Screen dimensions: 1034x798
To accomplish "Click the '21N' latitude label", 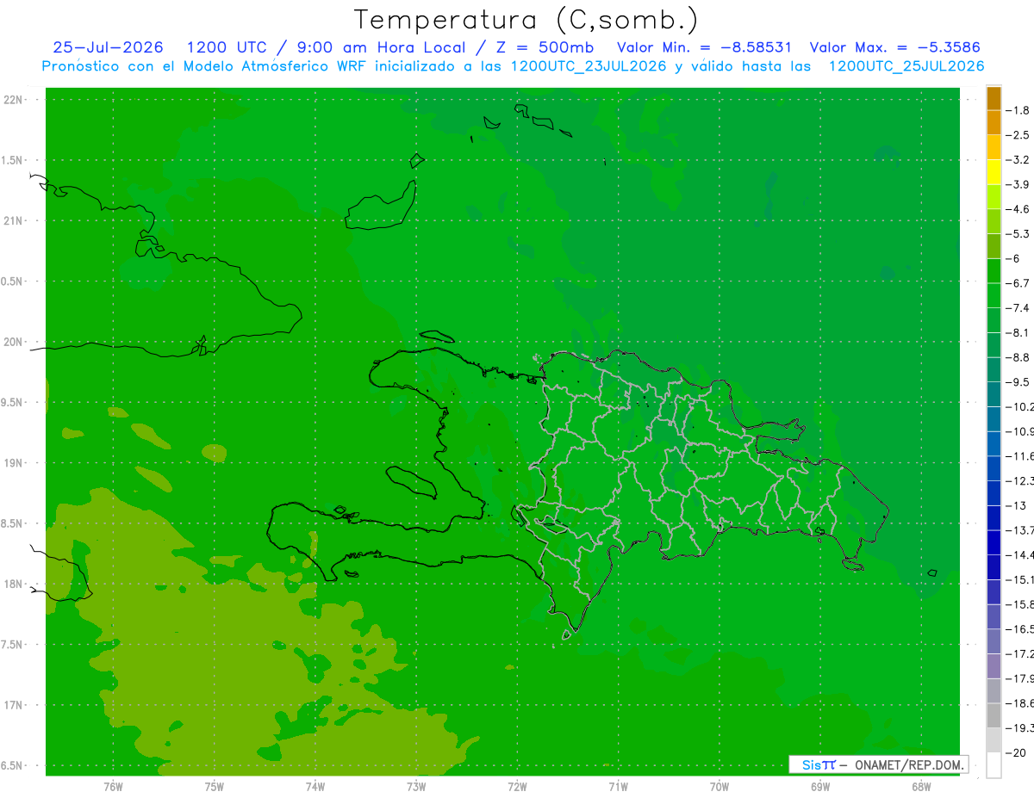I will click(13, 220).
